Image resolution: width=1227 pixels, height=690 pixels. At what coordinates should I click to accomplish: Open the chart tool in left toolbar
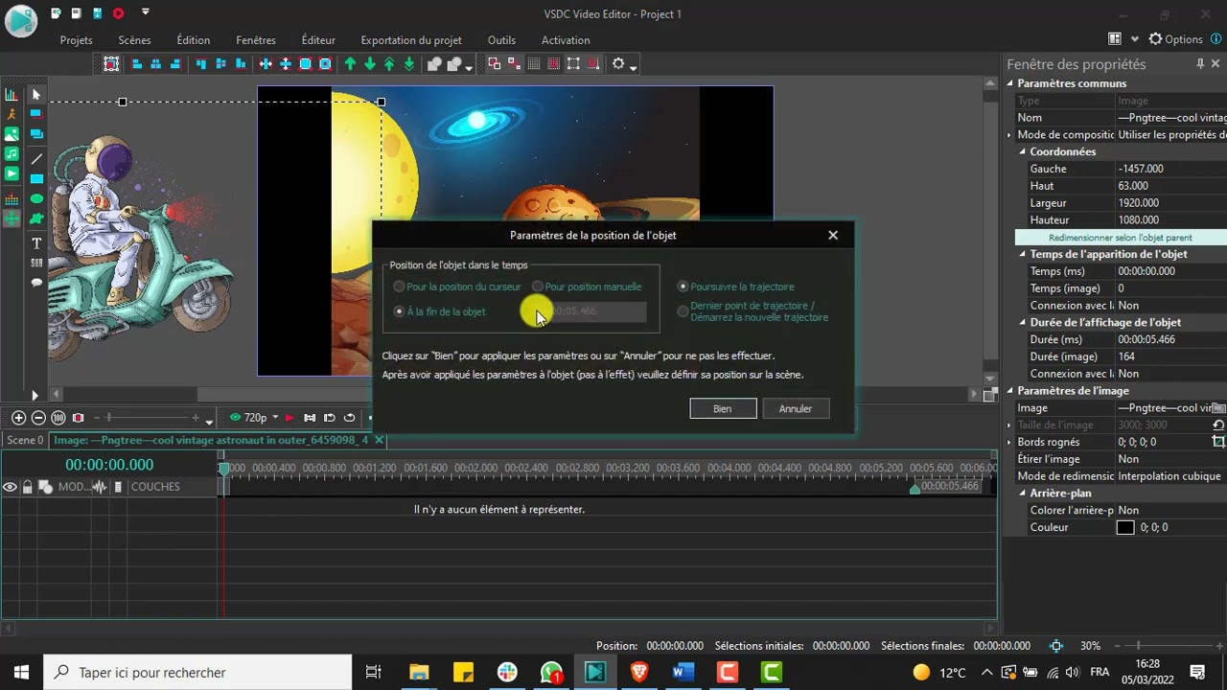(x=12, y=95)
